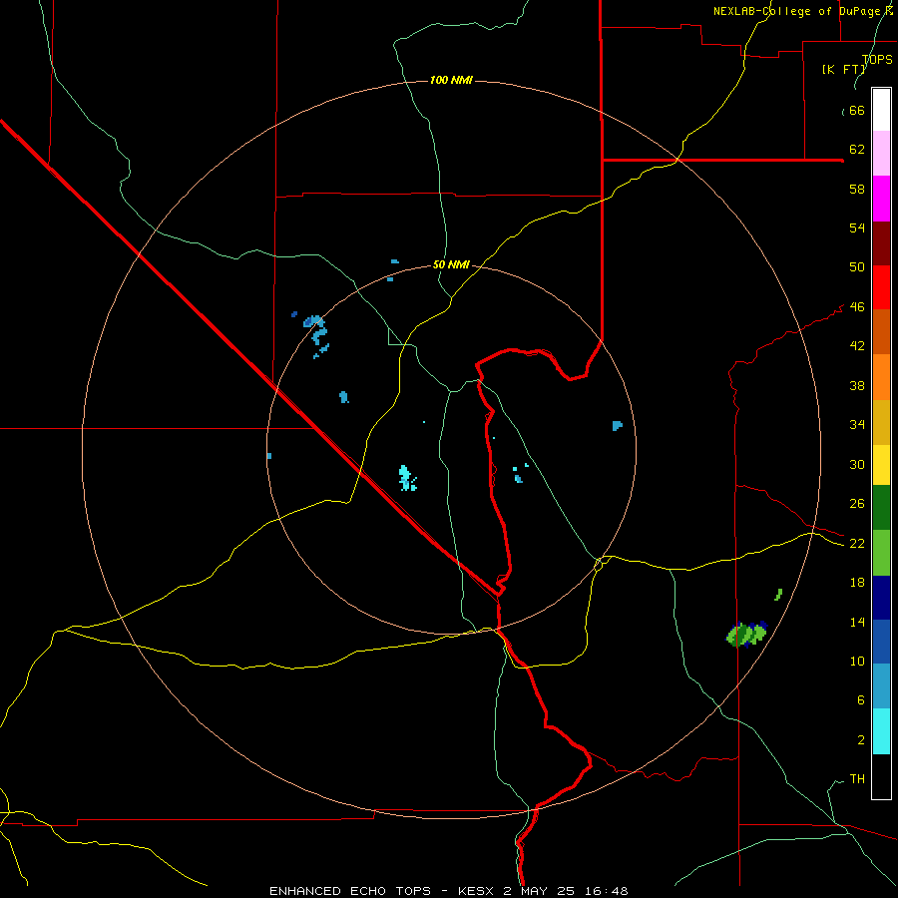The height and width of the screenshot is (898, 898).
Task: Click the "50 NMI" range ring label
Action: coord(451,264)
